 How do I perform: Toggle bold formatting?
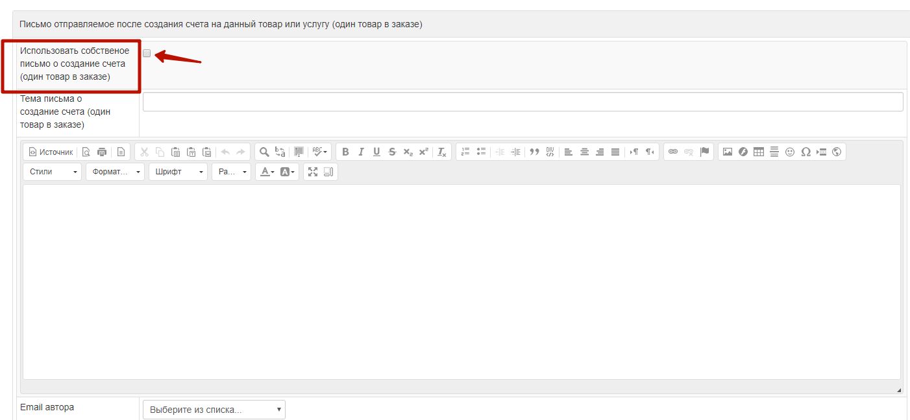coord(345,152)
